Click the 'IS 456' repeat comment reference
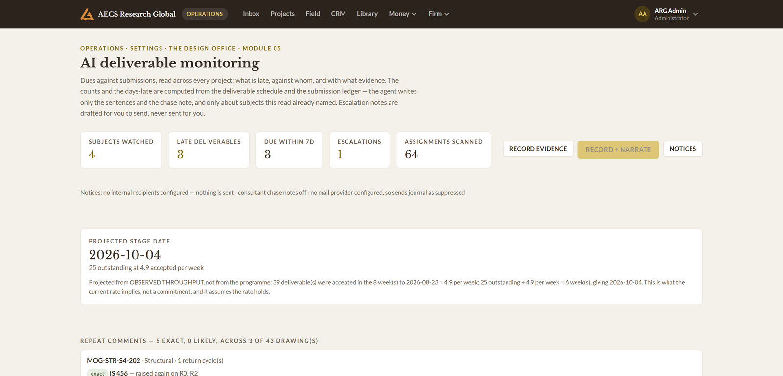The height and width of the screenshot is (376, 783). click(x=118, y=373)
